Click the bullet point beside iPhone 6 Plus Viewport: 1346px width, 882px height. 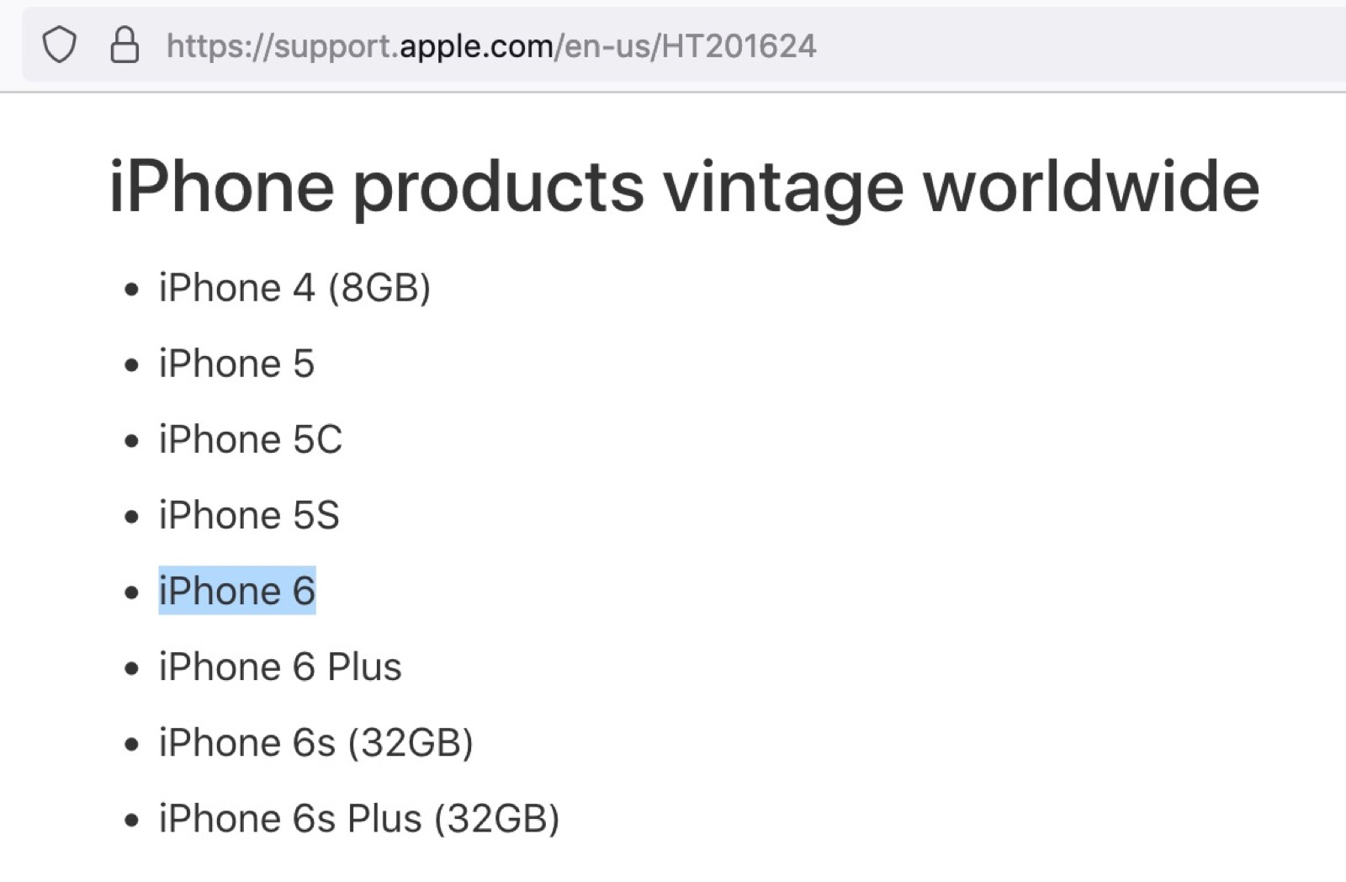131,669
